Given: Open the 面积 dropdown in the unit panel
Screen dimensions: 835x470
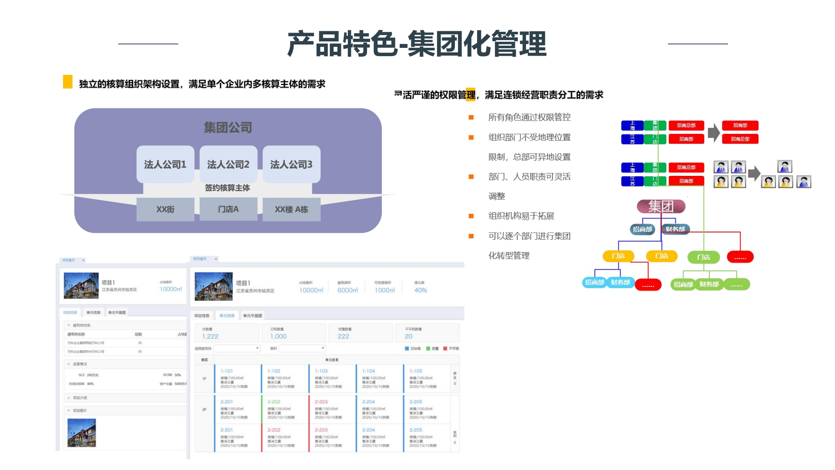Looking at the screenshot, I should click(323, 348).
